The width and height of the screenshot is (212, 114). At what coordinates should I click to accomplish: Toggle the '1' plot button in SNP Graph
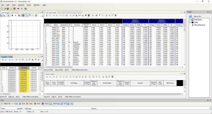[x=8, y=15]
